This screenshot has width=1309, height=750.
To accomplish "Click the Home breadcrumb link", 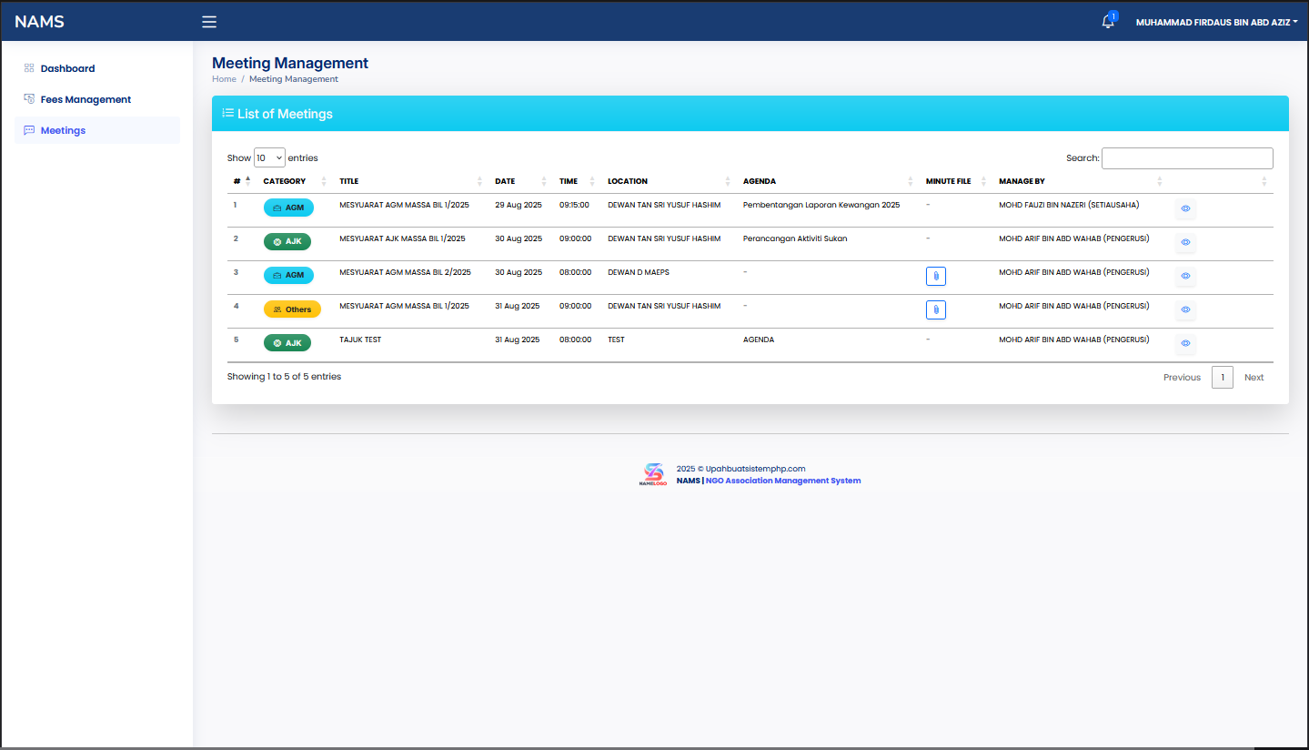I will tap(224, 79).
